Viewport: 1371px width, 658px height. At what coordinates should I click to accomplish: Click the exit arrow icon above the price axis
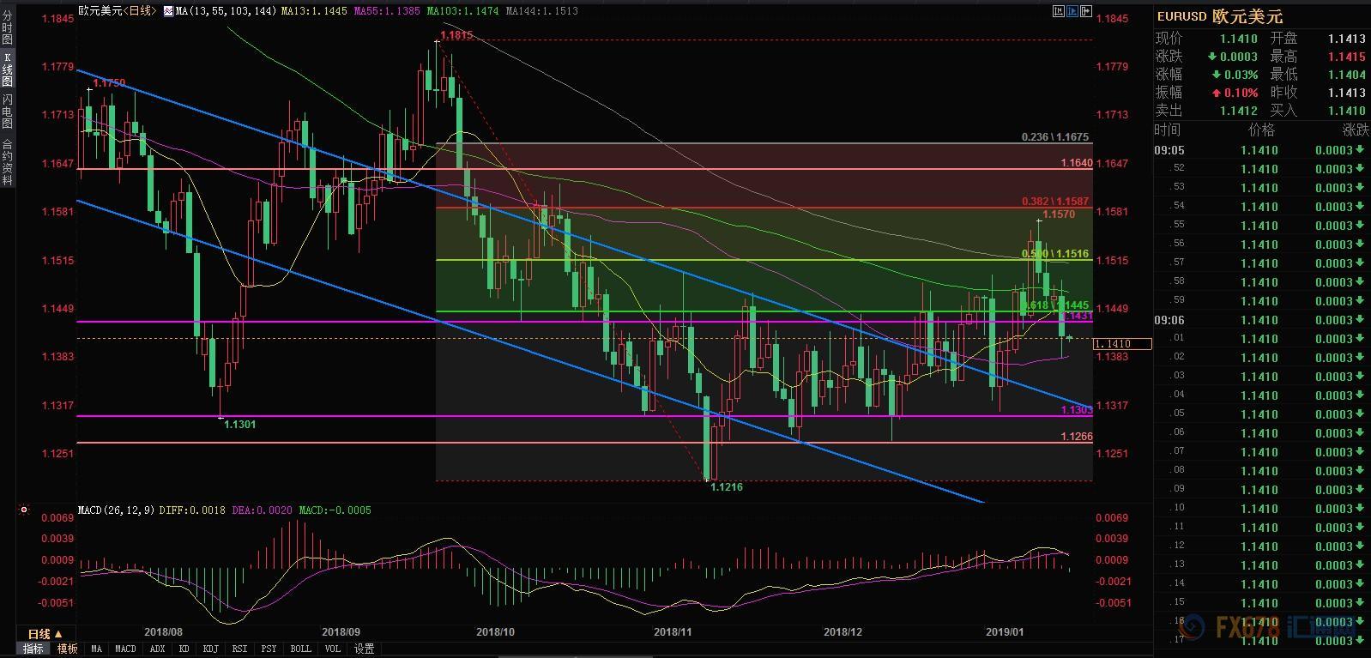(1086, 11)
